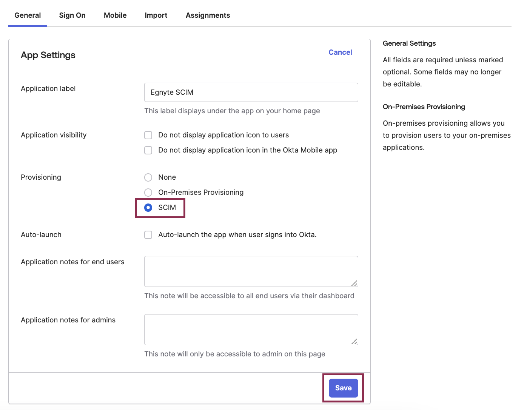The height and width of the screenshot is (410, 527).
Task: Select the SCIM provisioning option
Action: (x=148, y=208)
